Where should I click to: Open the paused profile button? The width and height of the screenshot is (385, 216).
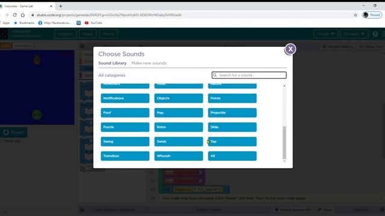[x=372, y=15]
